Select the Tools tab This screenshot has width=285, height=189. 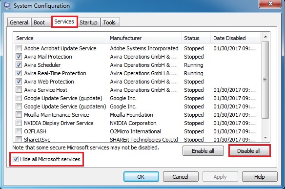coord(109,22)
